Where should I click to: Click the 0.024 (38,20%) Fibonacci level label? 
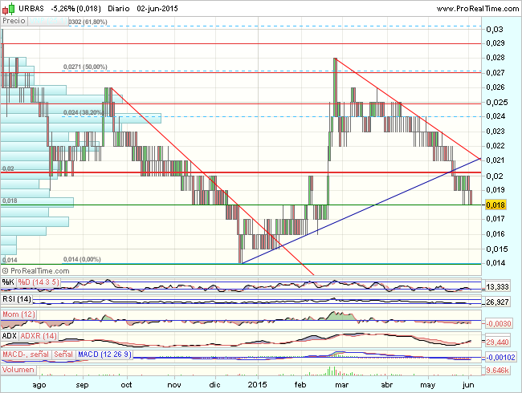pyautogui.click(x=84, y=112)
